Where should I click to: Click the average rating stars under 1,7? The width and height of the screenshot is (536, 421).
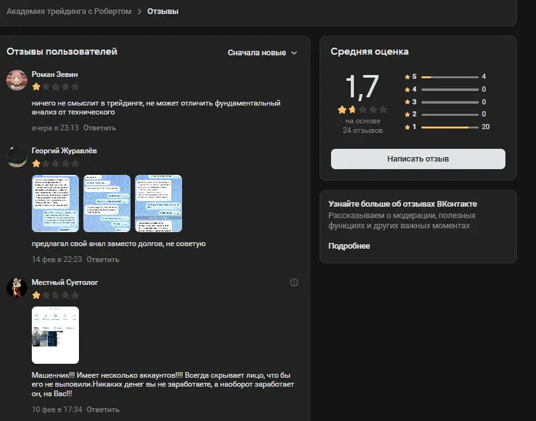[362, 109]
